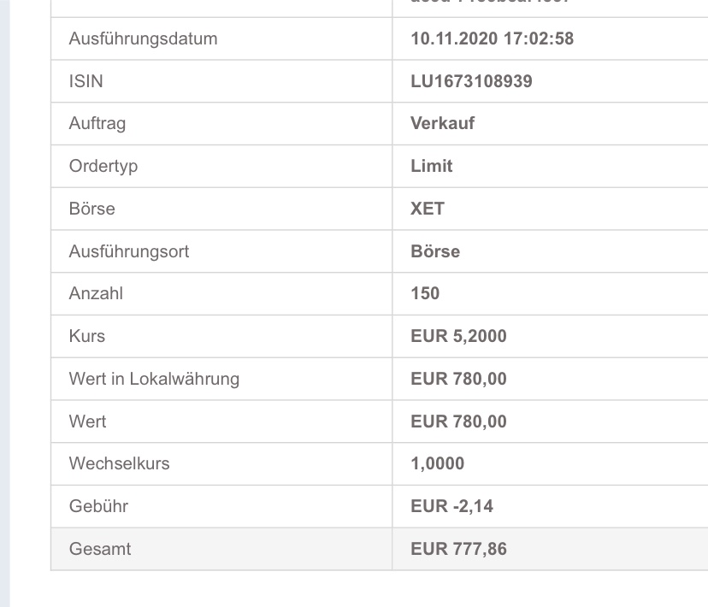Select the Gebühr label

[97, 506]
